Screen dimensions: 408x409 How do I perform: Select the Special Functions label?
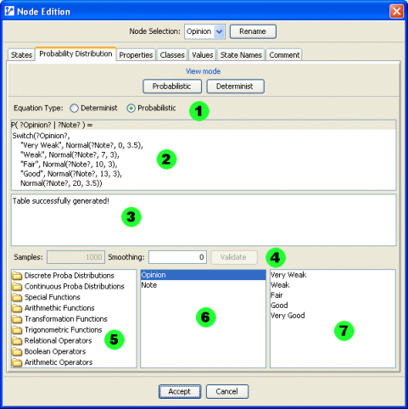click(x=53, y=297)
